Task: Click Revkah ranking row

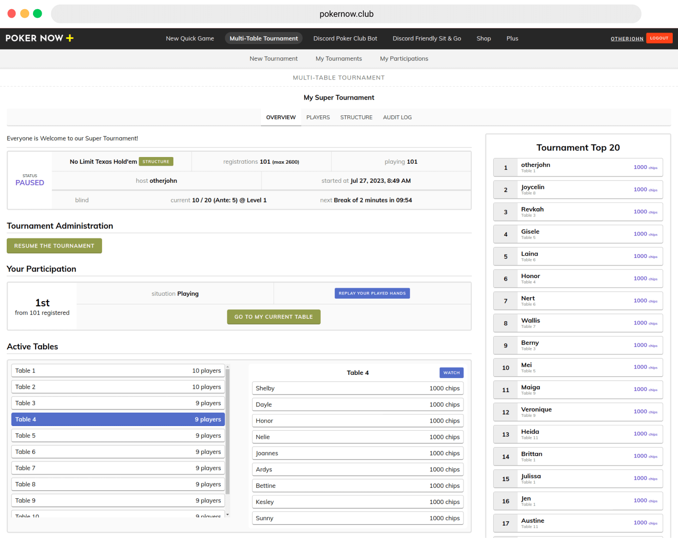Action: 578,212
